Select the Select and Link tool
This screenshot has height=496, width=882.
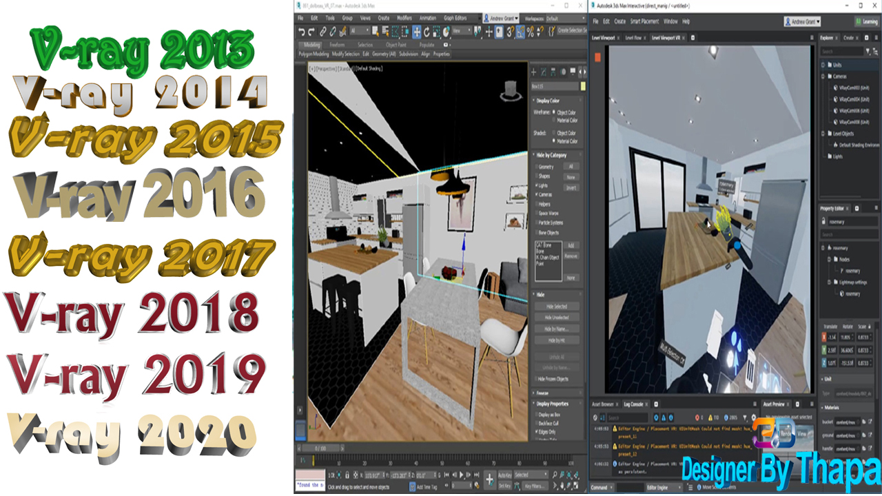(323, 32)
